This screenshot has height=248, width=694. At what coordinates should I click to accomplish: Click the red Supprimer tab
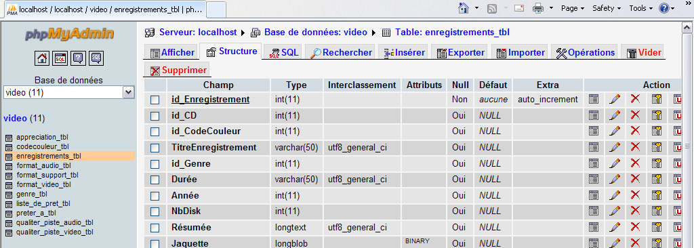[x=178, y=70]
